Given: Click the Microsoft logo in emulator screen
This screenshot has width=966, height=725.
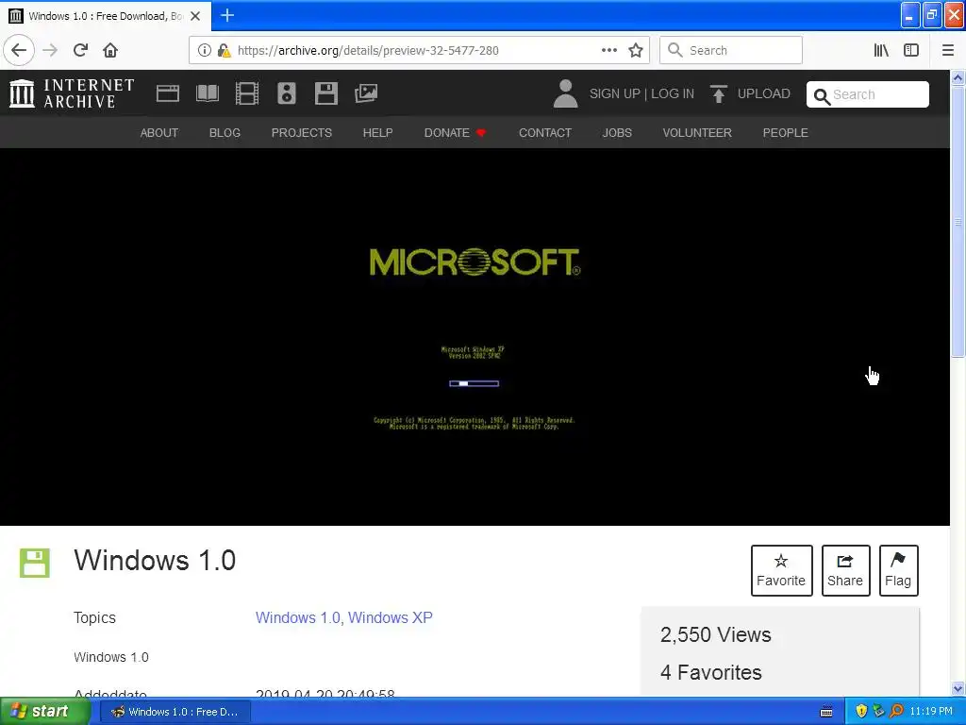Looking at the screenshot, I should pyautogui.click(x=475, y=262).
